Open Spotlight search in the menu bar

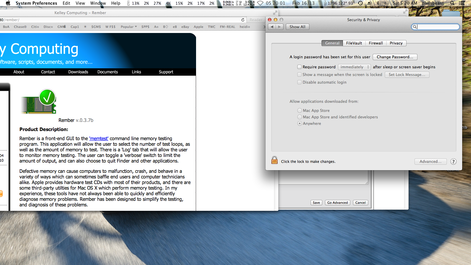(x=452, y=3)
